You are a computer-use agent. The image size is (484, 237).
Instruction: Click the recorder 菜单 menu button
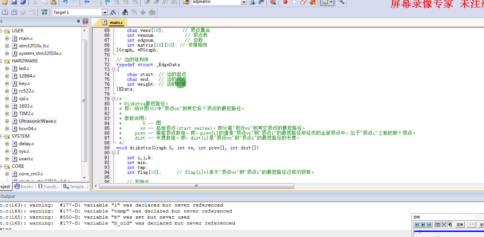pos(460,225)
